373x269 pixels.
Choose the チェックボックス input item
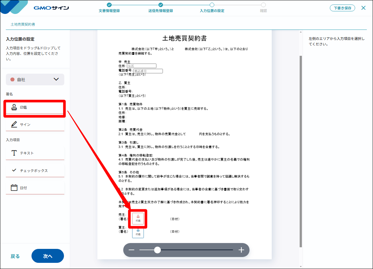pos(35,171)
